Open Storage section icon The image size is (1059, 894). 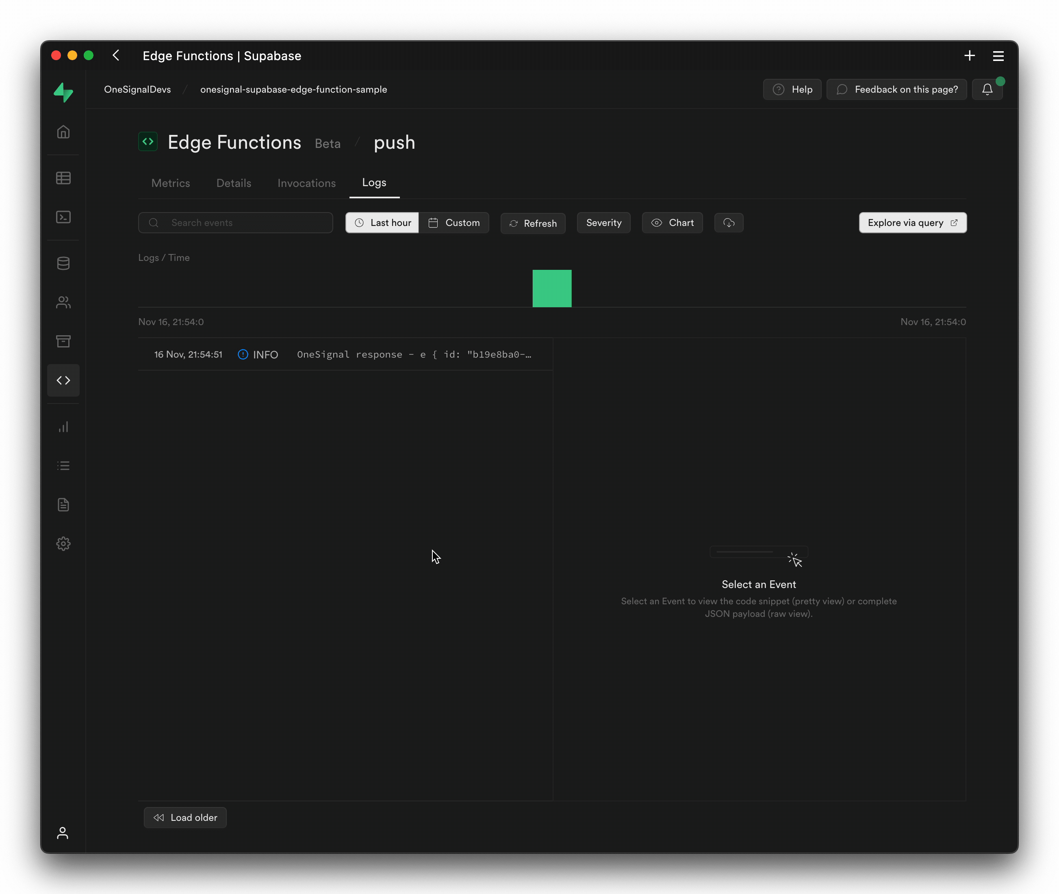(63, 341)
